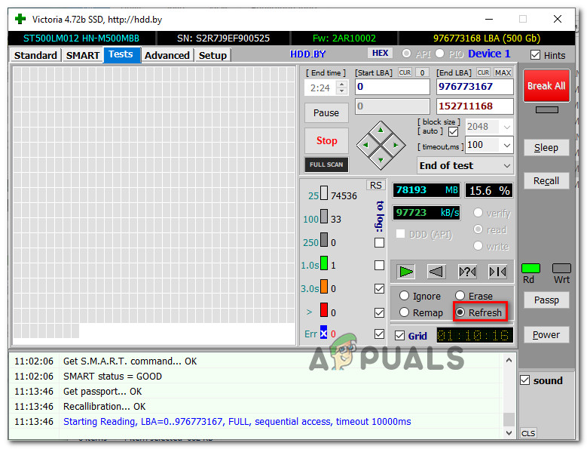Viewport: 587px width, 449px height.
Task: Click the Start LBA input field
Action: point(393,87)
